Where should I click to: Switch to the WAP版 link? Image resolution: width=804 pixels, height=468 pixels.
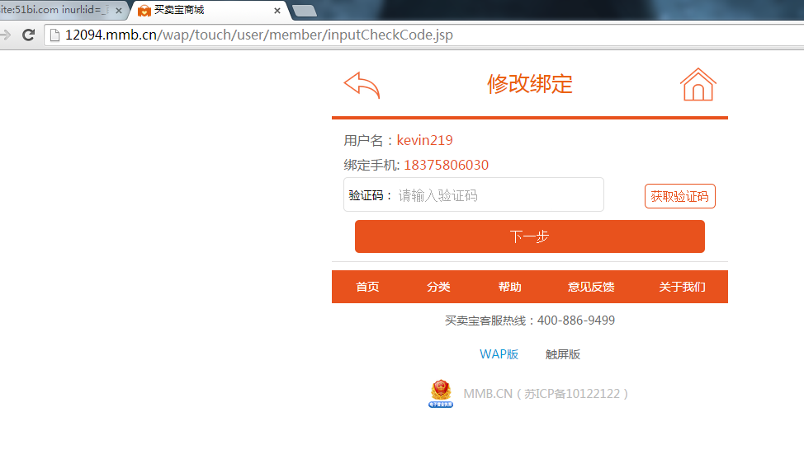pos(499,354)
